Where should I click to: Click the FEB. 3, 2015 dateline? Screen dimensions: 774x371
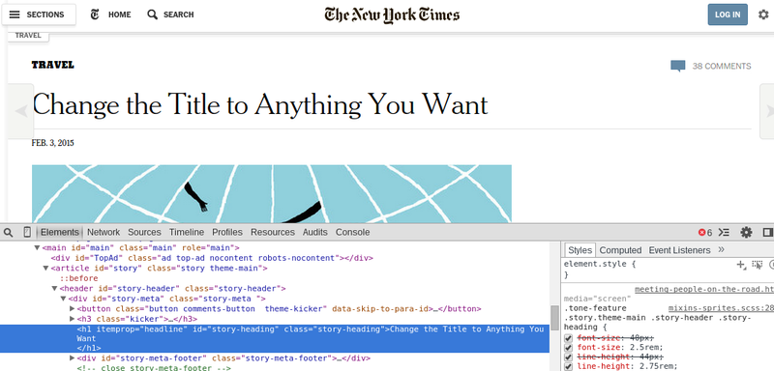coord(53,143)
